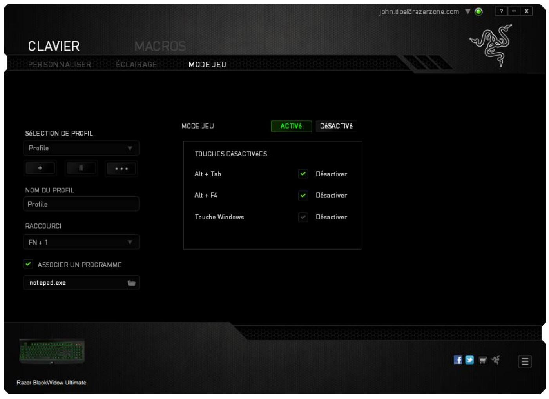Toggle the Alt + F4 Désactiver checkbox
549x399 pixels.
303,195
